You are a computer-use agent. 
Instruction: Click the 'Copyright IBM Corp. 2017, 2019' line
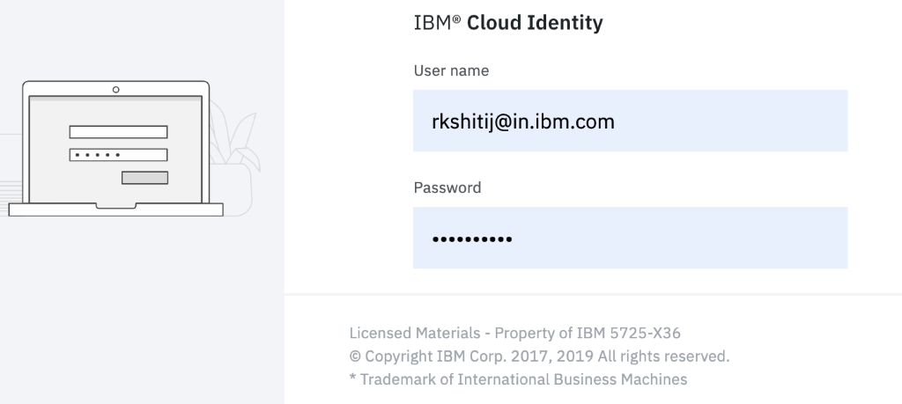[x=539, y=356]
